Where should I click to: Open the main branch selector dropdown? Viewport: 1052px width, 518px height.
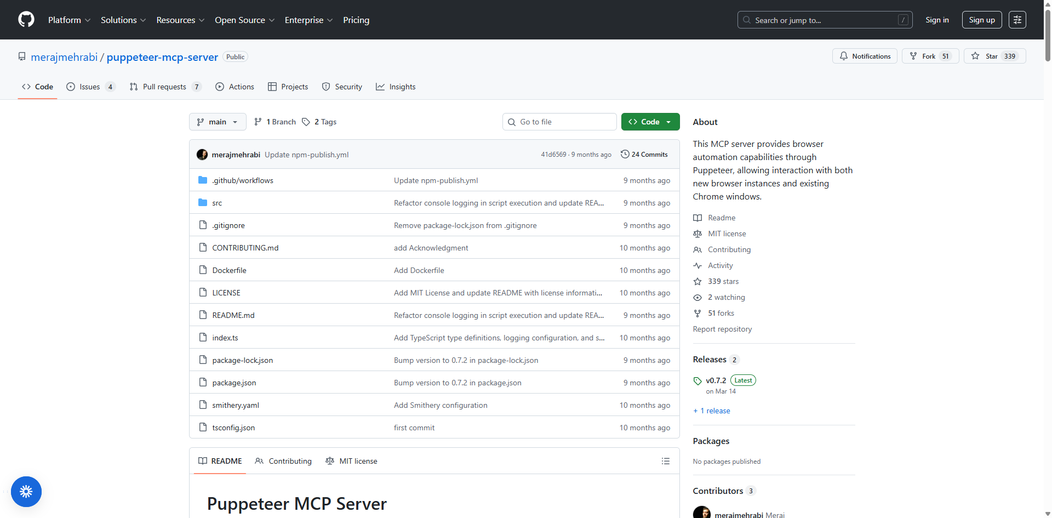[x=217, y=122]
